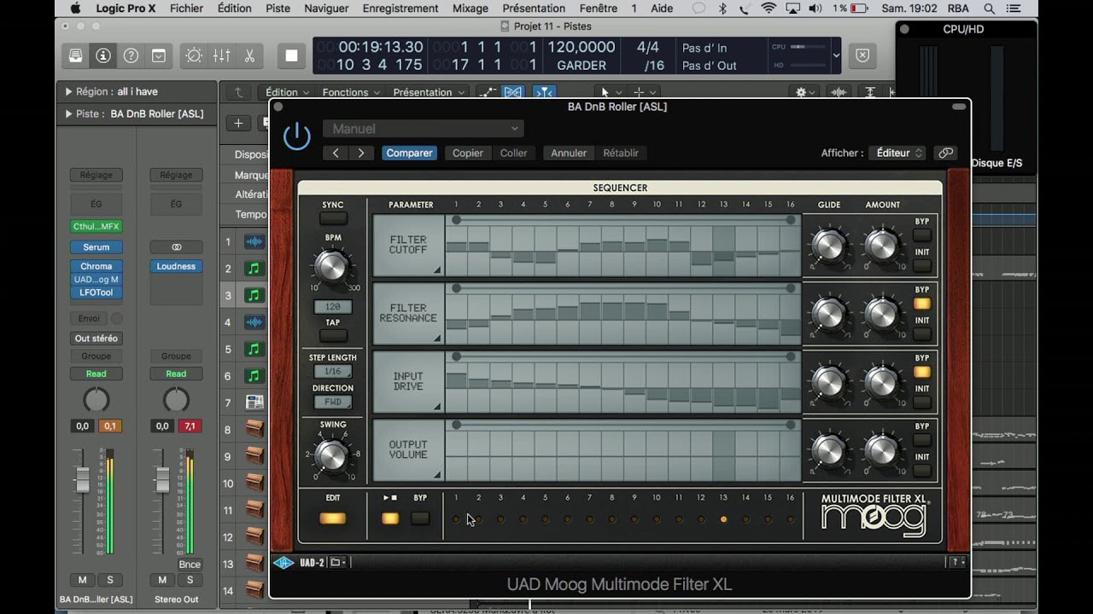Open the Quick Help question mark button
Viewport: 1093px width, 614px height.
click(x=131, y=55)
